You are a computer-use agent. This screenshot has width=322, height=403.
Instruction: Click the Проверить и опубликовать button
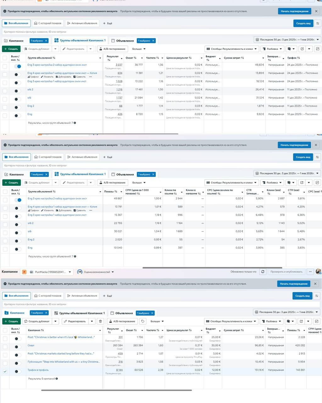(286, 272)
